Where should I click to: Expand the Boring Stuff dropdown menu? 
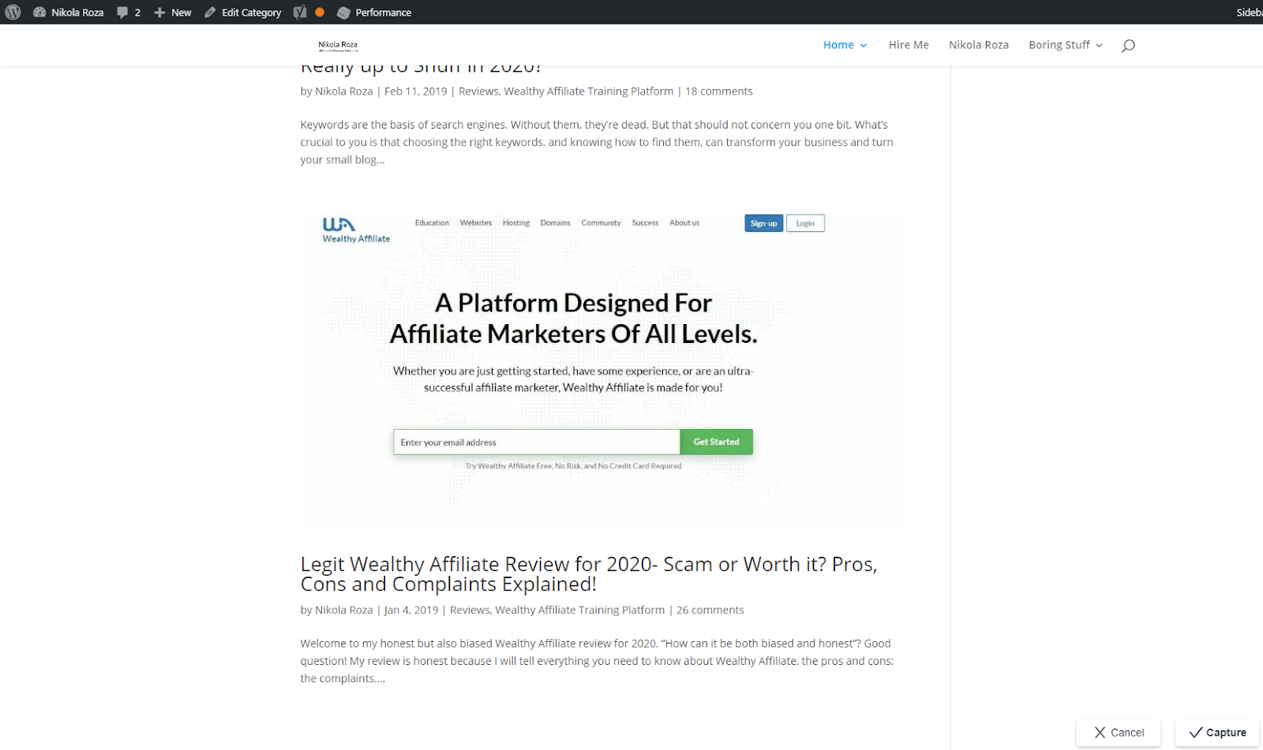coord(1066,45)
